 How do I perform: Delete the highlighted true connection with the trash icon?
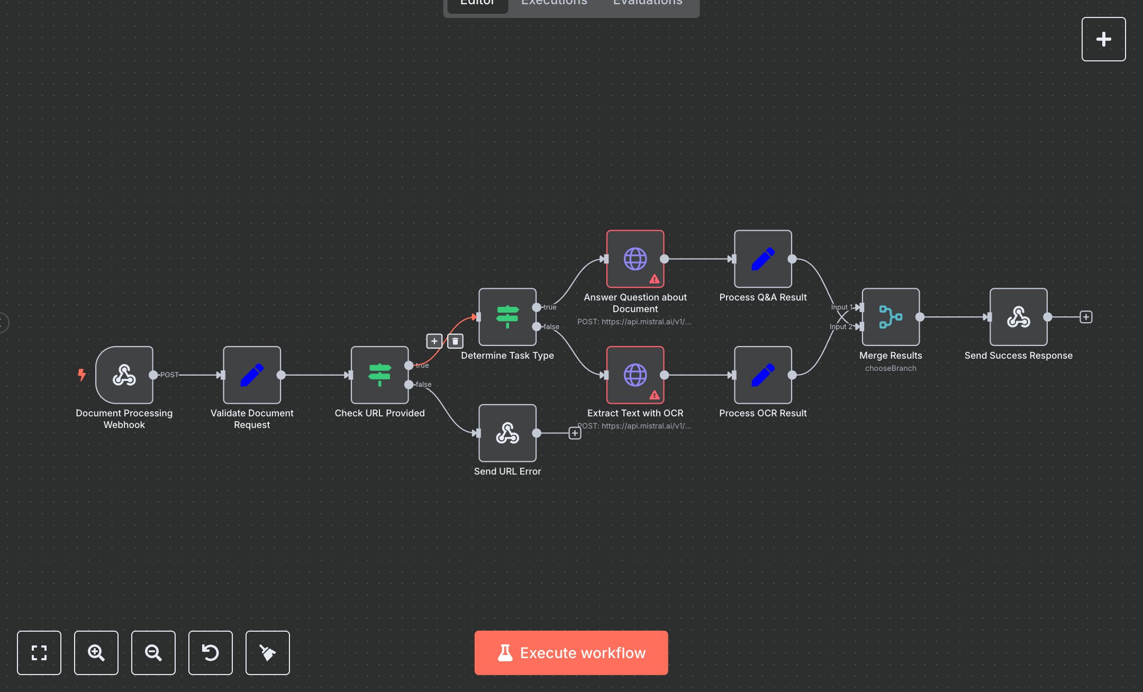click(x=455, y=341)
